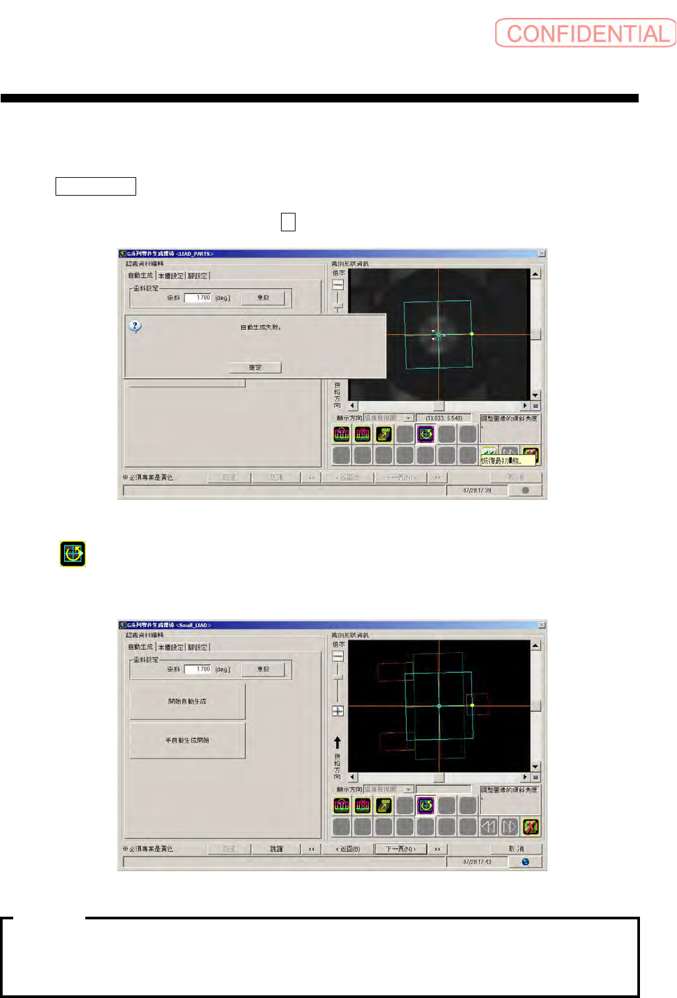Viewport: 677px width, 998px height.
Task: In Small_LEAD window, click the << button
Action: pyautogui.click(x=311, y=849)
